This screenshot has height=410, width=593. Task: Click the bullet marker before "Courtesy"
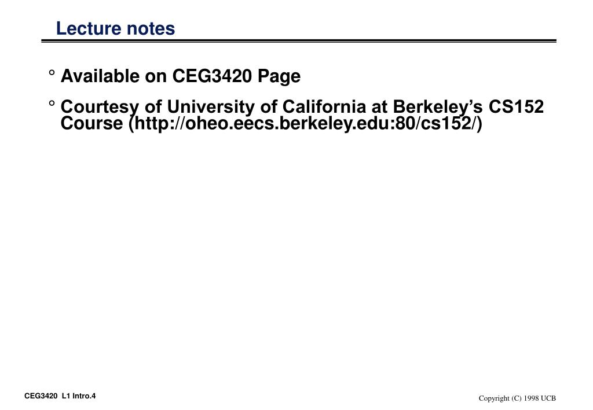(x=52, y=103)
